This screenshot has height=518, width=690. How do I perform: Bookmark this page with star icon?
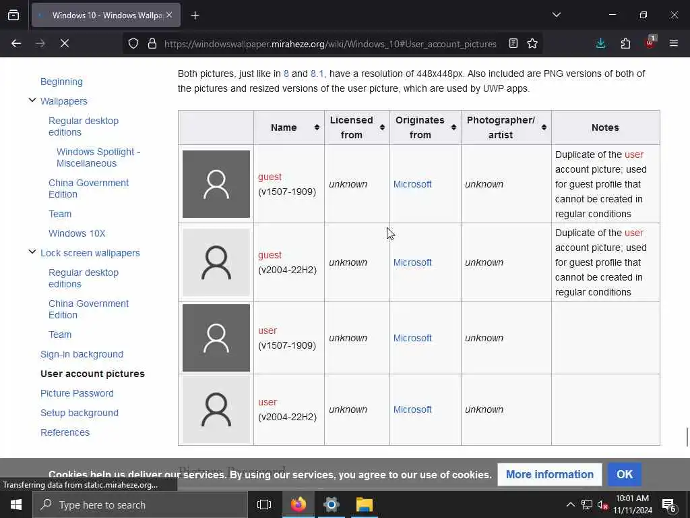click(x=532, y=43)
